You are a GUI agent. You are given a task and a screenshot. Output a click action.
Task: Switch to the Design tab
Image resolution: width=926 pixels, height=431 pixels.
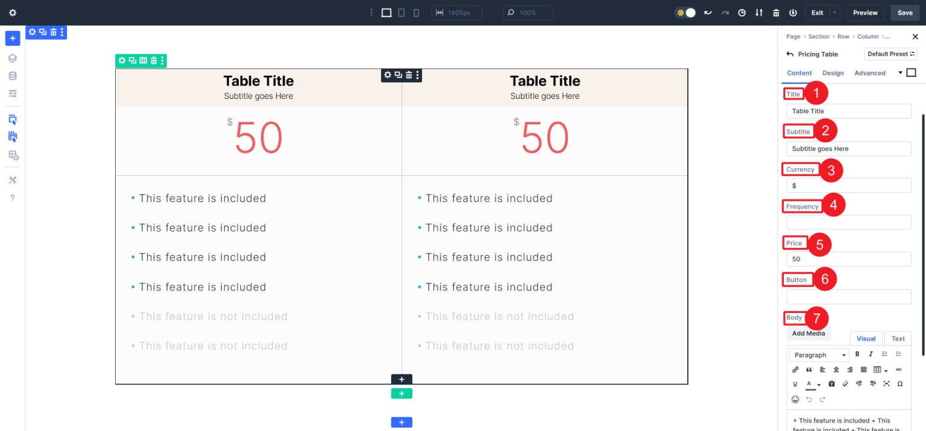(833, 73)
